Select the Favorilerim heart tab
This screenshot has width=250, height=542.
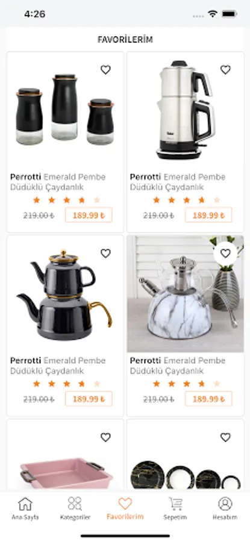click(125, 508)
